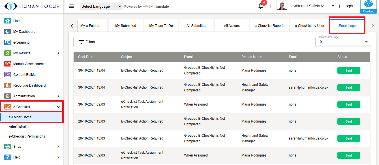Expand the user account dropdown arrow

coord(333,6)
